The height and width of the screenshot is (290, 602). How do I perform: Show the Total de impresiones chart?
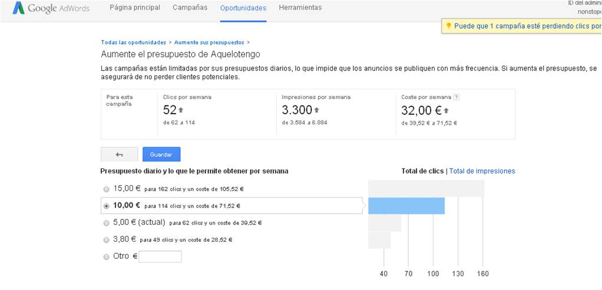[x=482, y=171]
